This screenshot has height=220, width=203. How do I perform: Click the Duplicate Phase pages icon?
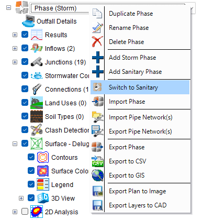pyautogui.click(x=97, y=14)
